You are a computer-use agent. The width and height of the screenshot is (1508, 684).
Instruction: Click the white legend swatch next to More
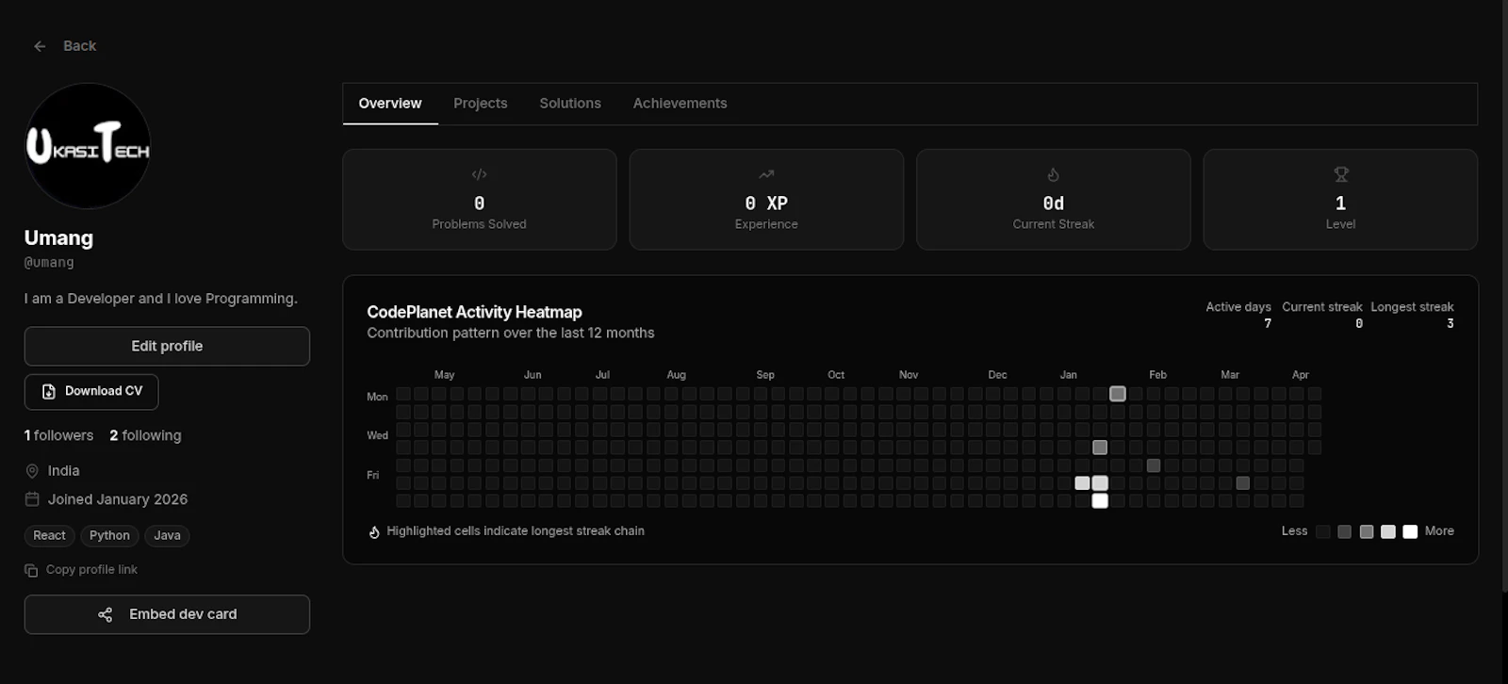(x=1410, y=532)
